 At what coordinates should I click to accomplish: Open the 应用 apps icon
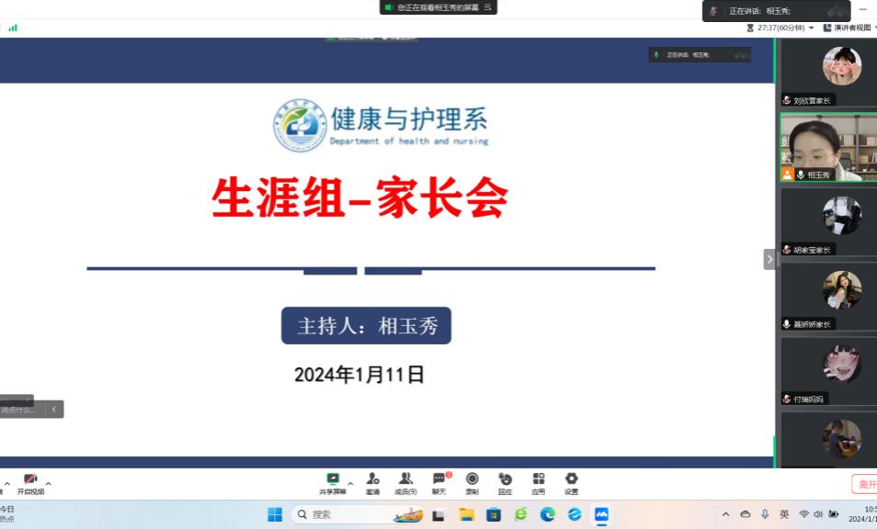538,483
